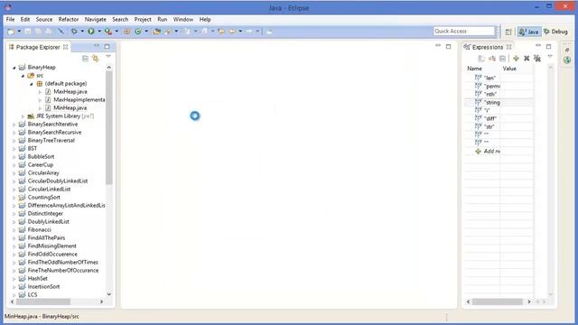Click Remove All Expressions double-X icon
This screenshot has width=578, height=325.
pyautogui.click(x=537, y=58)
